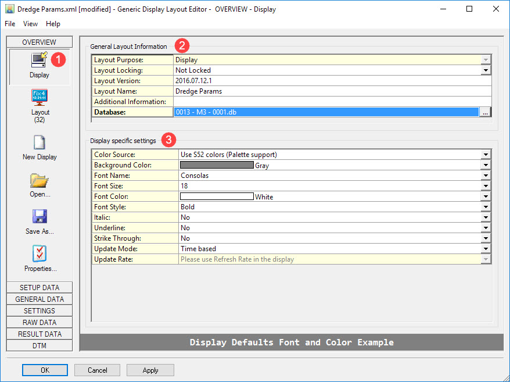Switch to the SETUP DATA section
Viewport: 510px width, 382px height.
39,288
